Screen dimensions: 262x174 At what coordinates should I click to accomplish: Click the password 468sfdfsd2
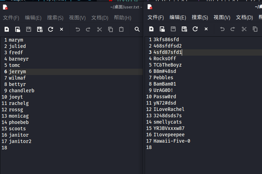168,46
